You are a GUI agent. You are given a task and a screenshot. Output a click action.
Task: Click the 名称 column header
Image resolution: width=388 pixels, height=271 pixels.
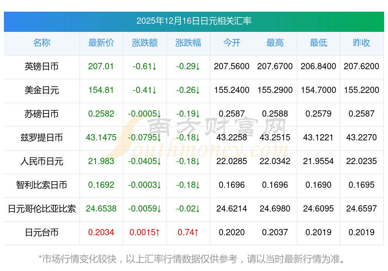point(42,43)
